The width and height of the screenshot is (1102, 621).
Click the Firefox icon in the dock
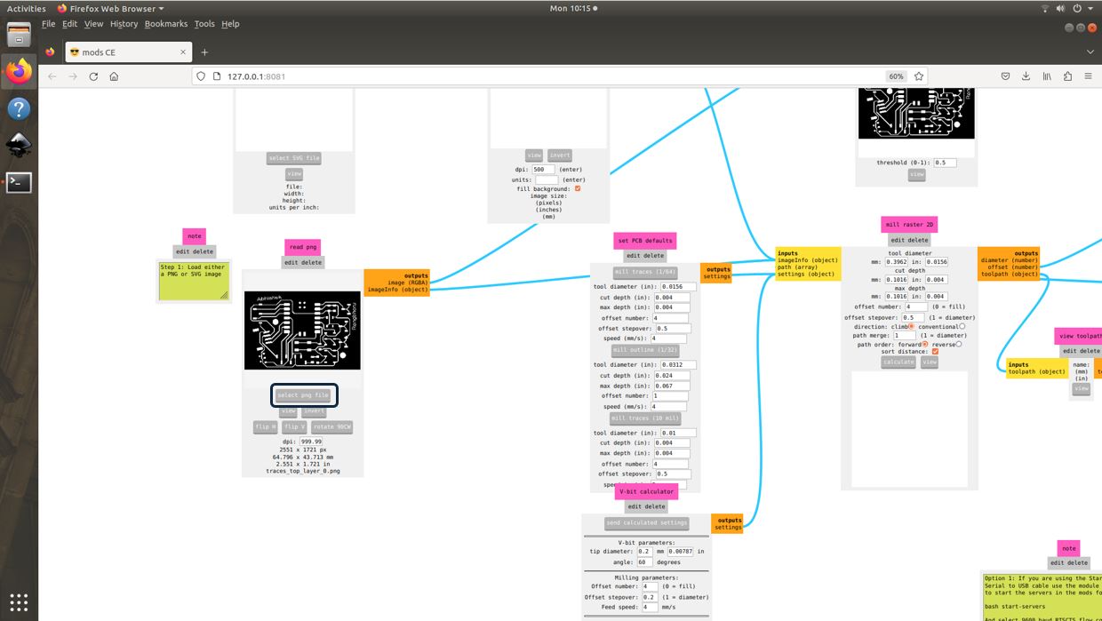click(x=19, y=71)
